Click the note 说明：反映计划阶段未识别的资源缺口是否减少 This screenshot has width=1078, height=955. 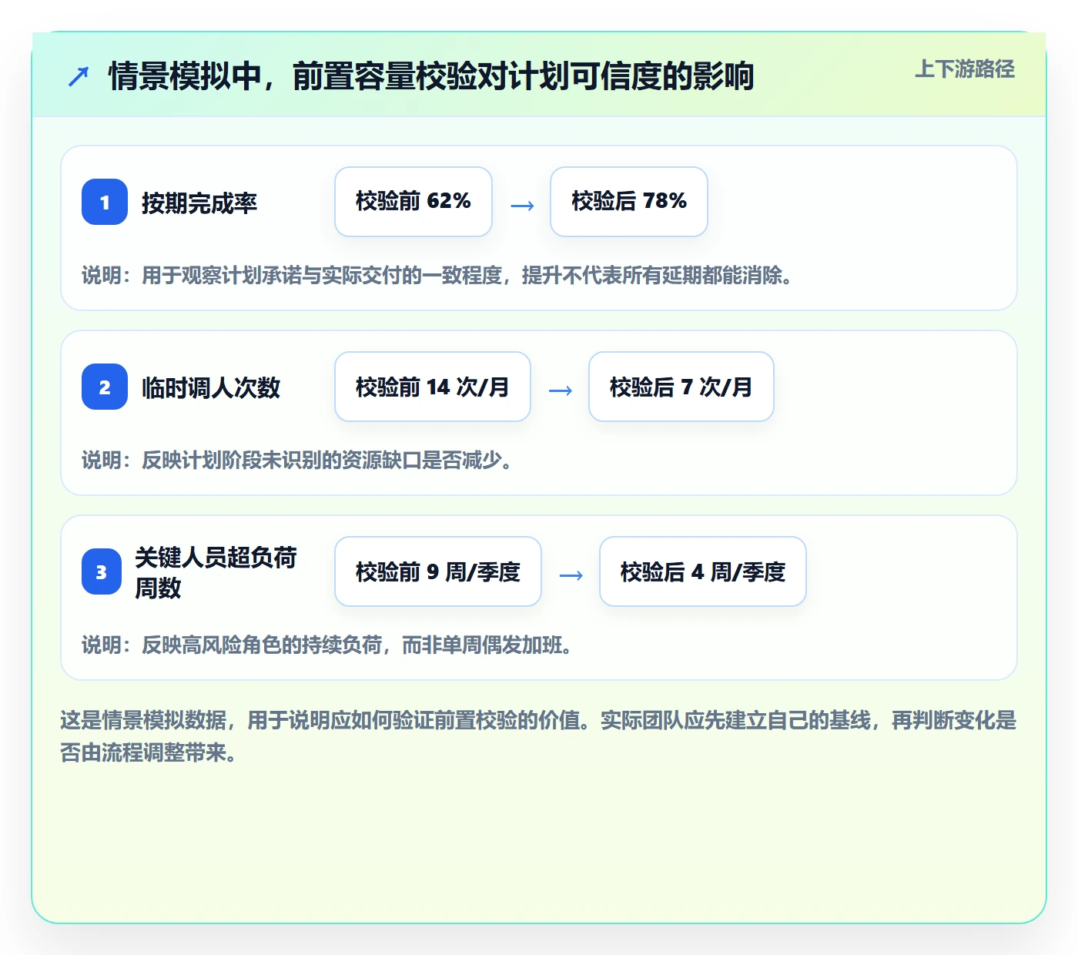point(297,461)
